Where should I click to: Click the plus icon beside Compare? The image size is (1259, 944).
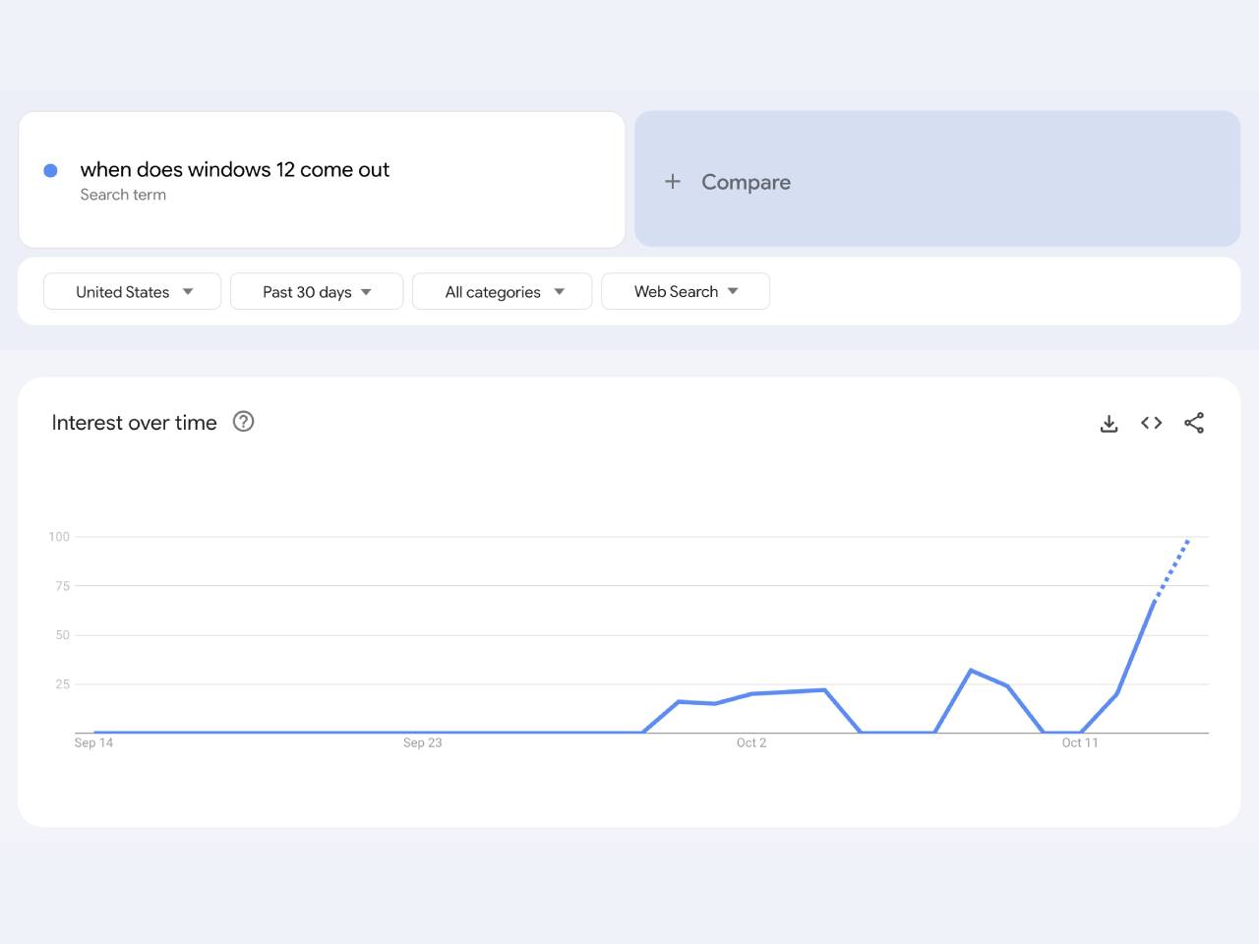tap(673, 182)
